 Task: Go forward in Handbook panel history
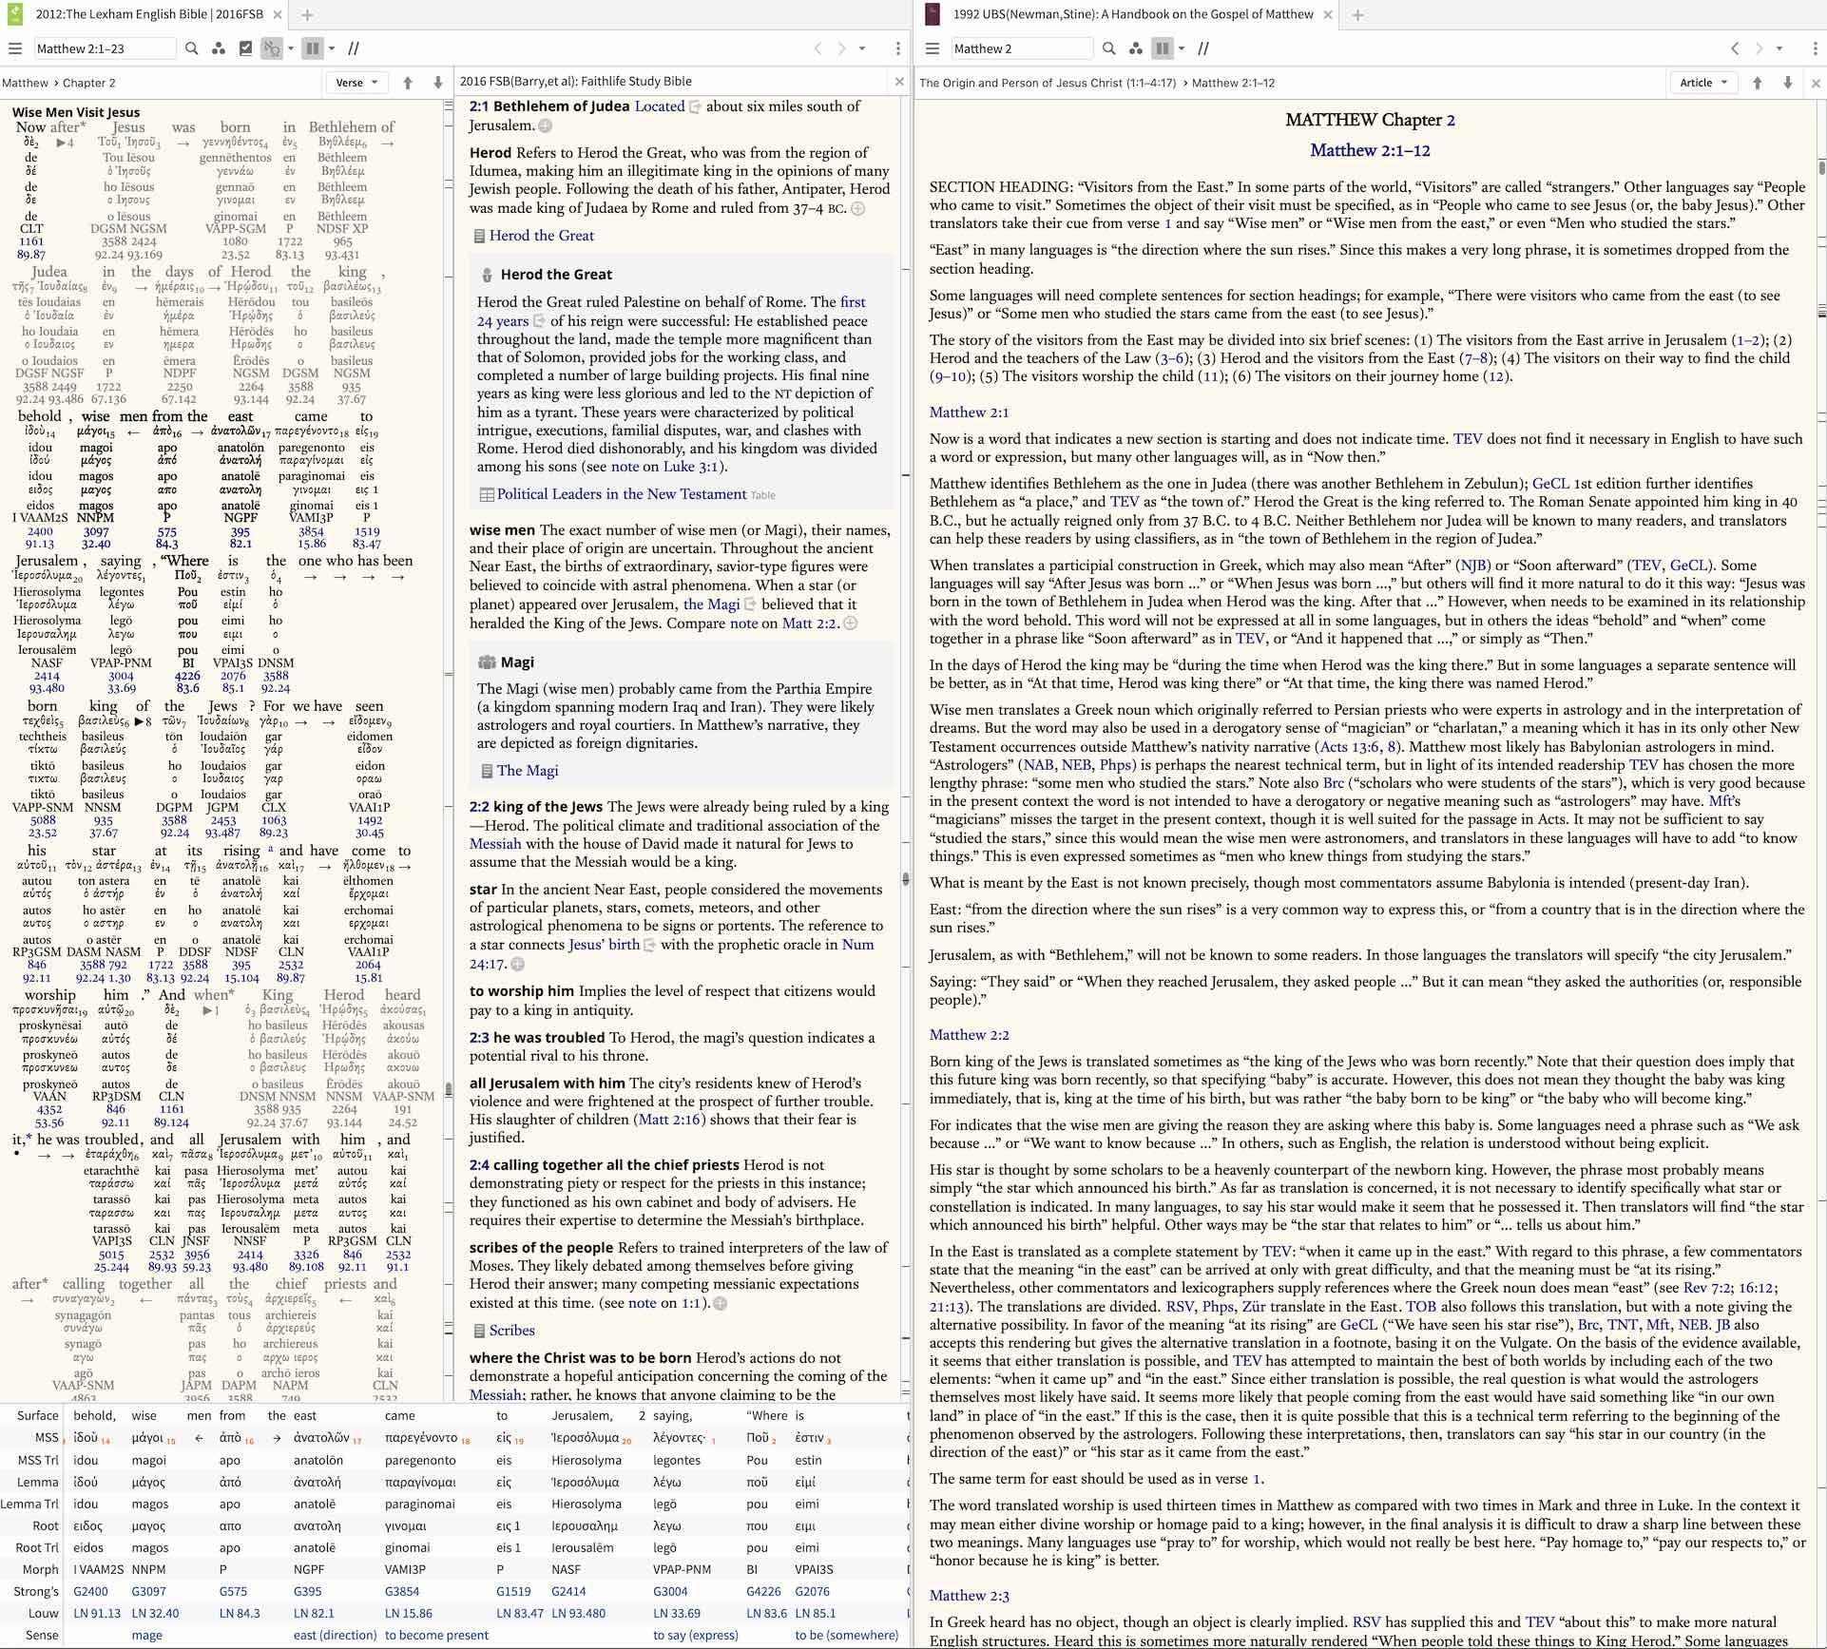1759,48
